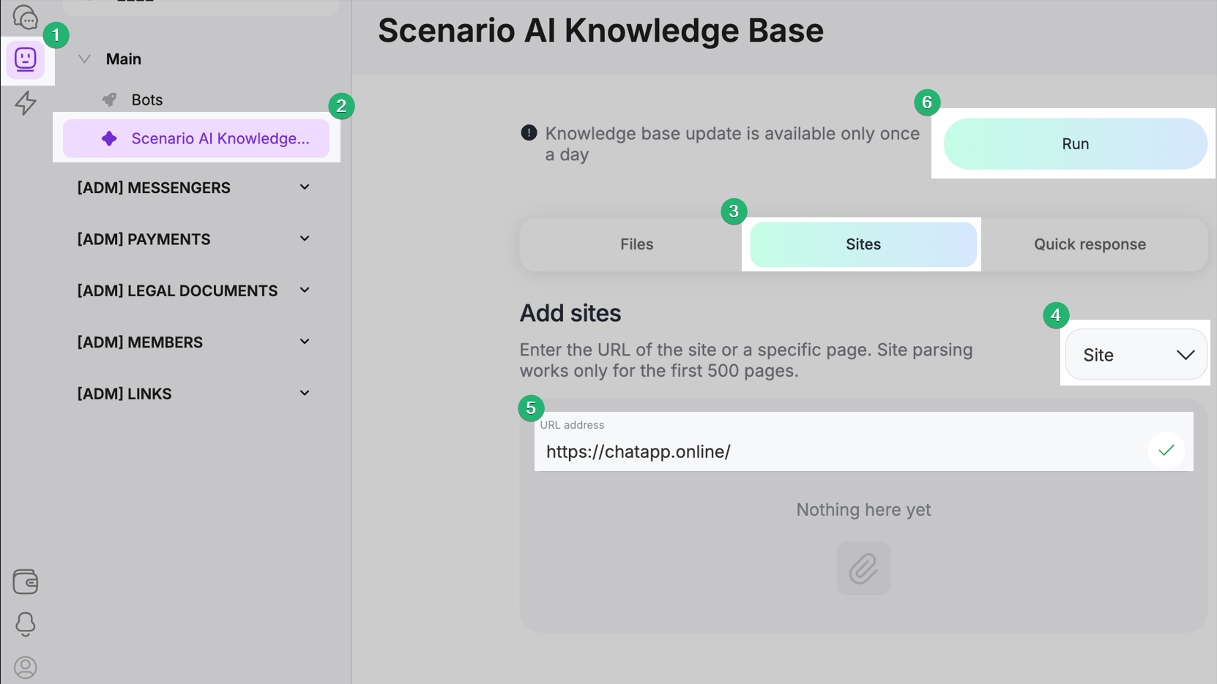Open Bots in the Main menu
The image size is (1217, 684).
point(146,100)
